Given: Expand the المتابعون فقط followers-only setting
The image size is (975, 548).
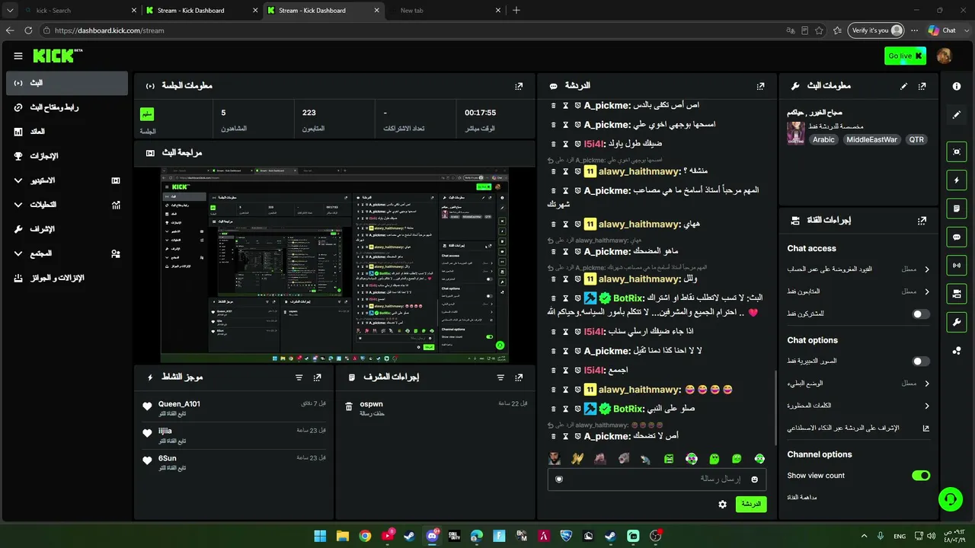Looking at the screenshot, I should coord(927,292).
